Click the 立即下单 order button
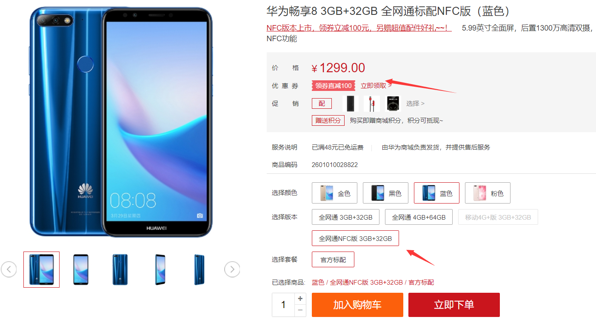596x331 pixels. click(x=454, y=305)
